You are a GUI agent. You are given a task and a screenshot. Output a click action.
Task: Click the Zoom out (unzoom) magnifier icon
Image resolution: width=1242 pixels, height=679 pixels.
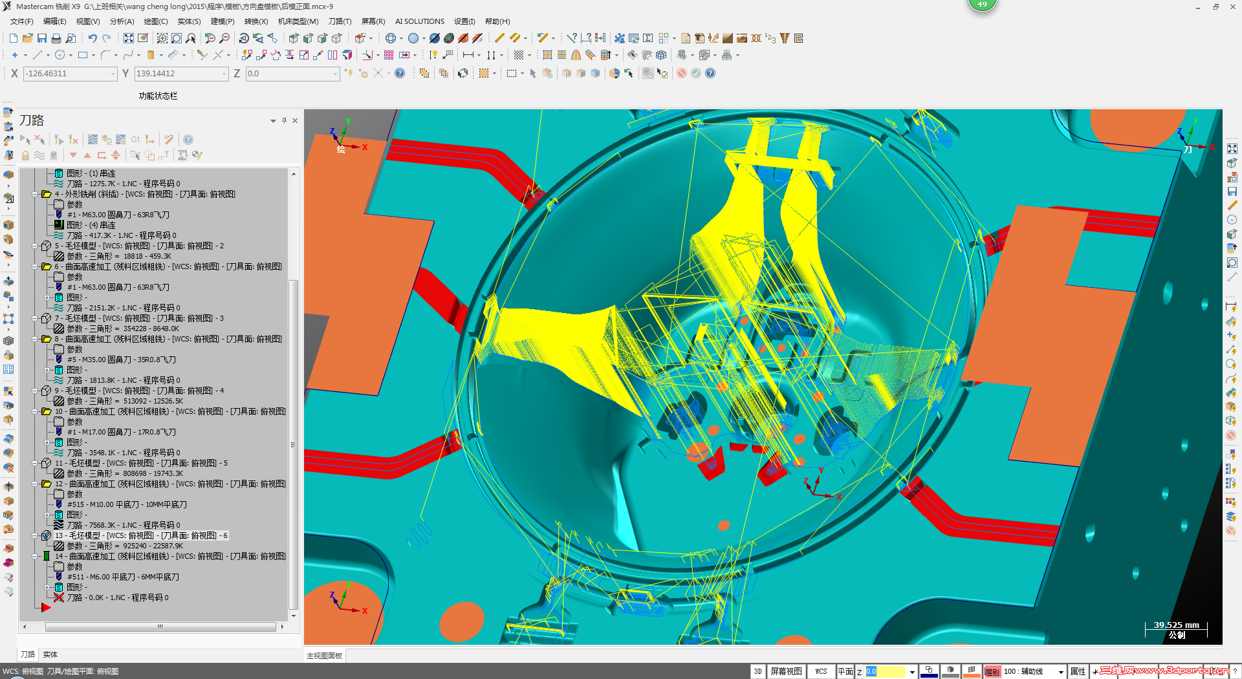coord(224,38)
